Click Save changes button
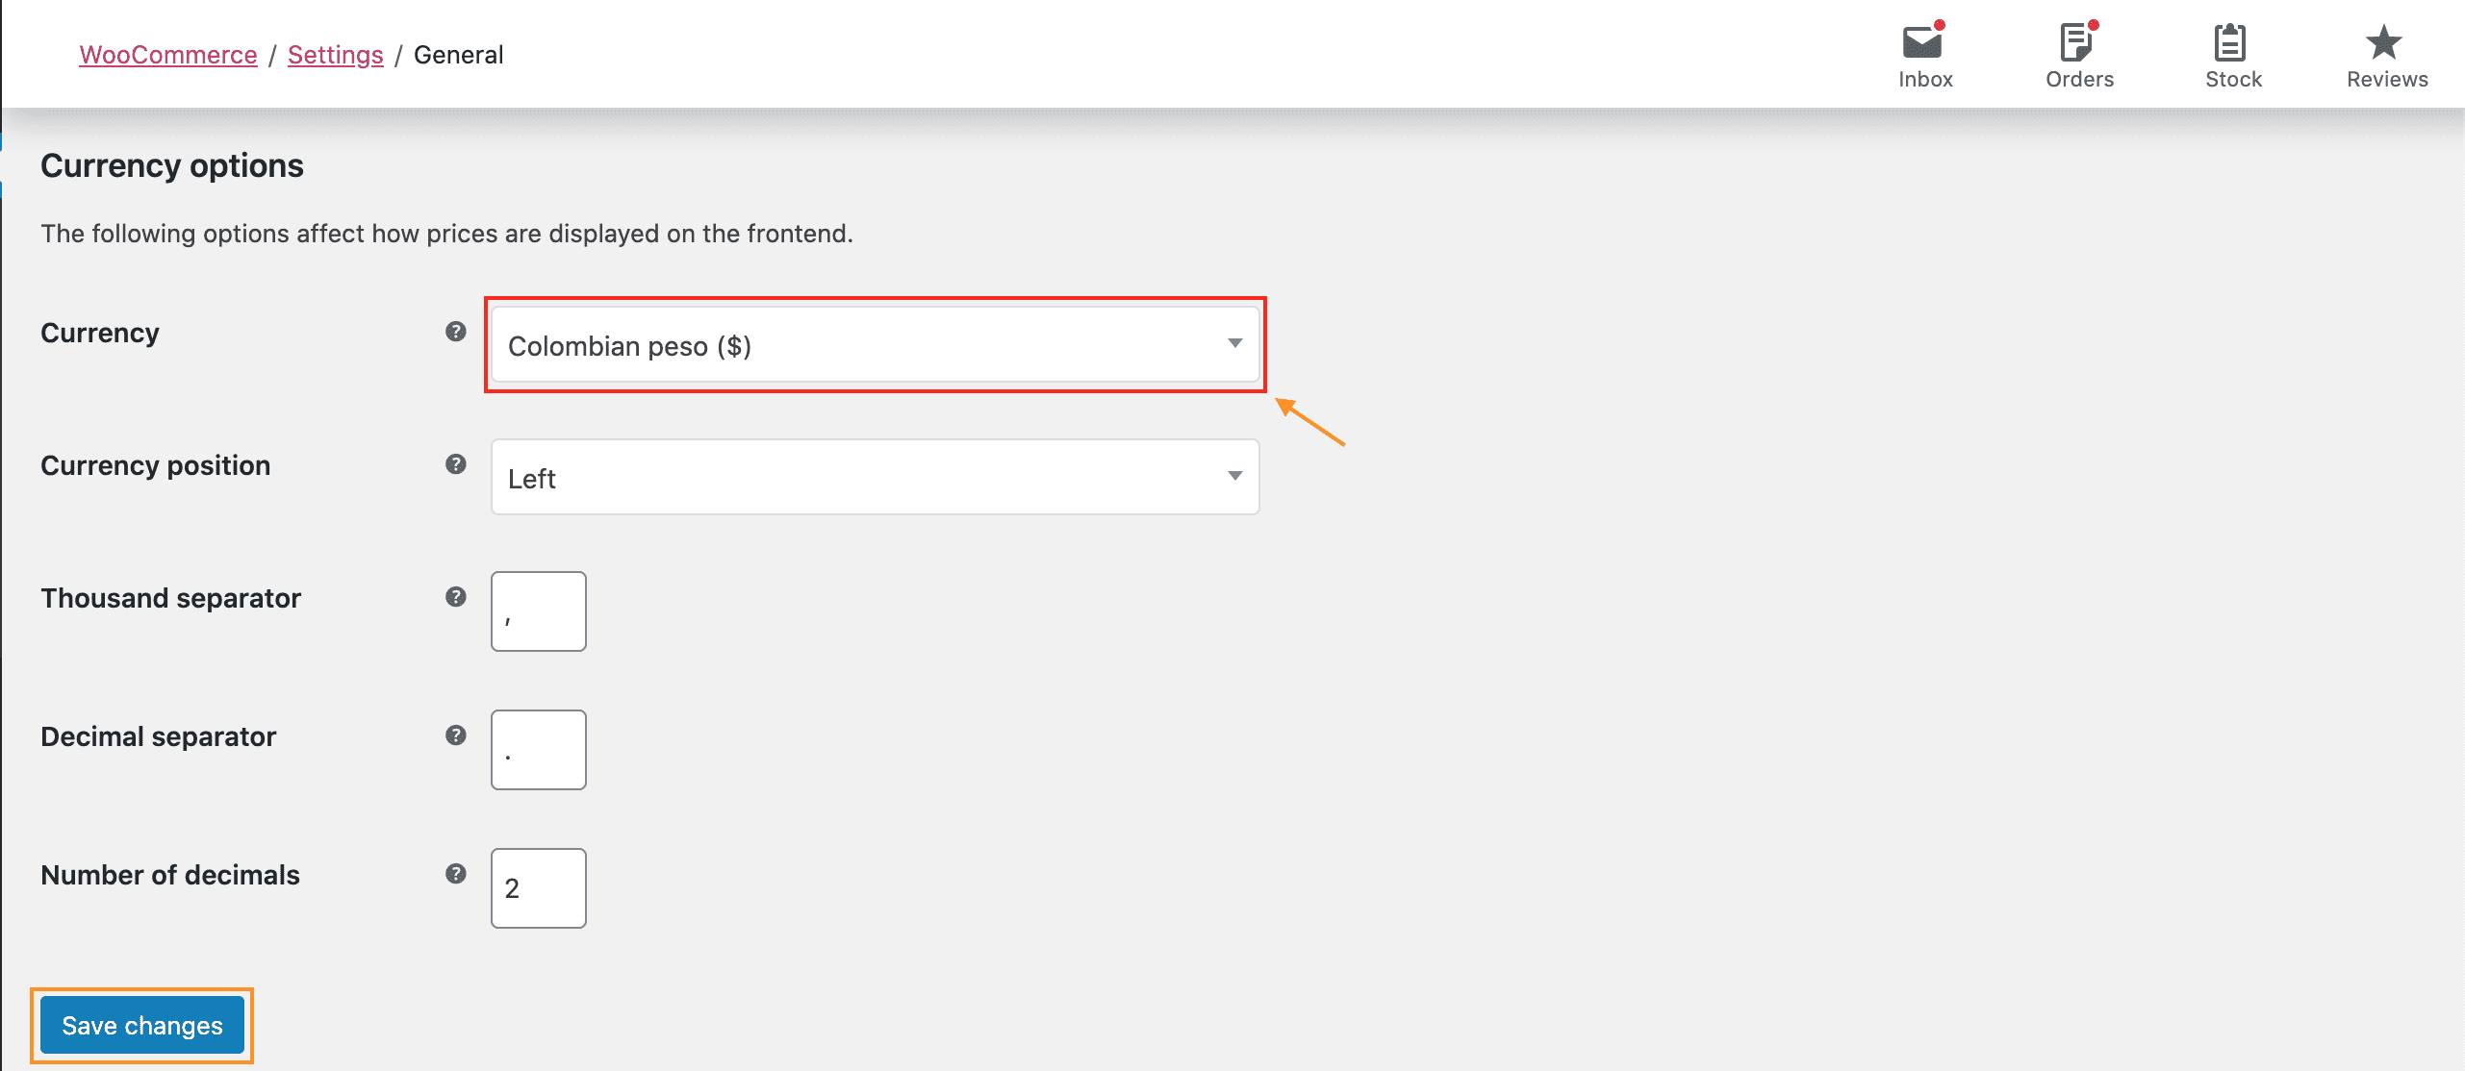This screenshot has height=1071, width=2465. 140,1024
